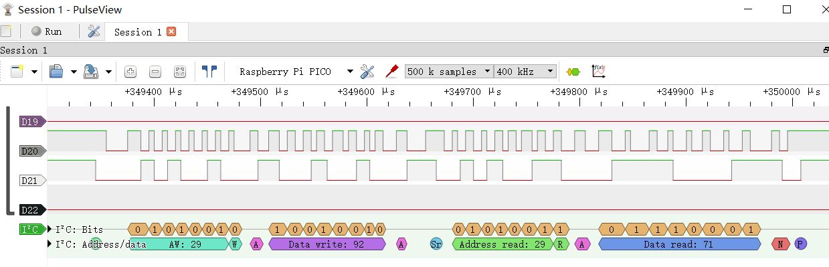Click the add protocol decoder icon
829x267 pixels.
[573, 72]
